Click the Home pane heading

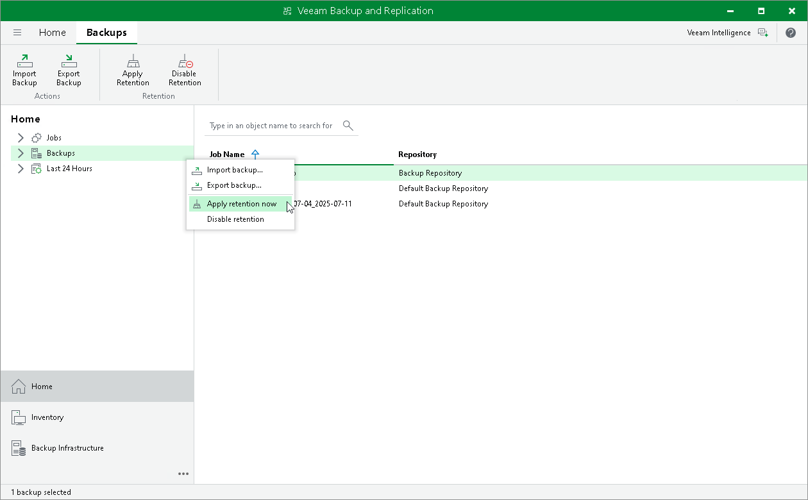click(26, 119)
